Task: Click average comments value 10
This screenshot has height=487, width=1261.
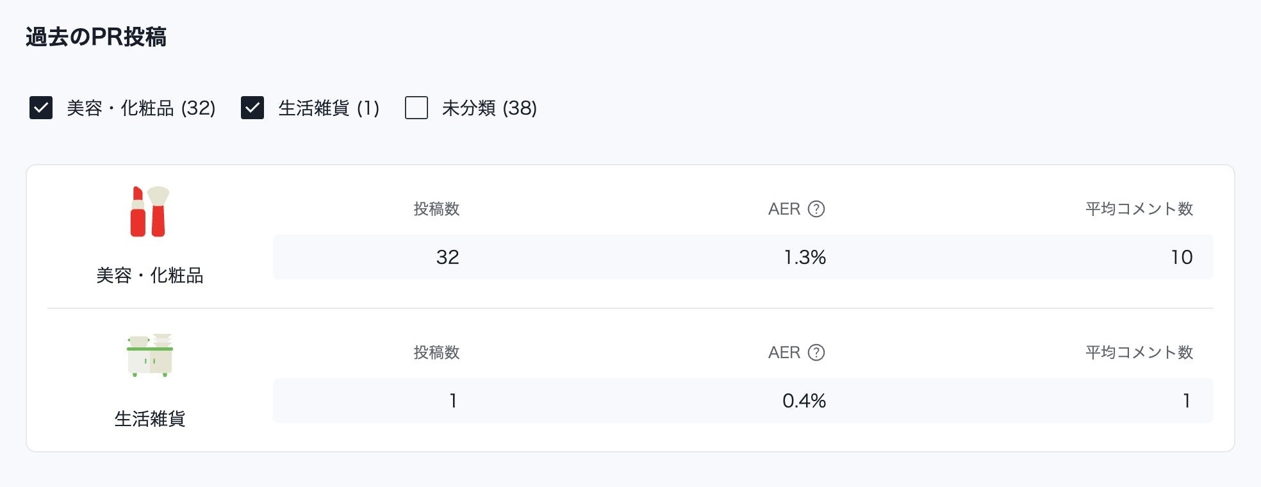Action: (x=1182, y=258)
